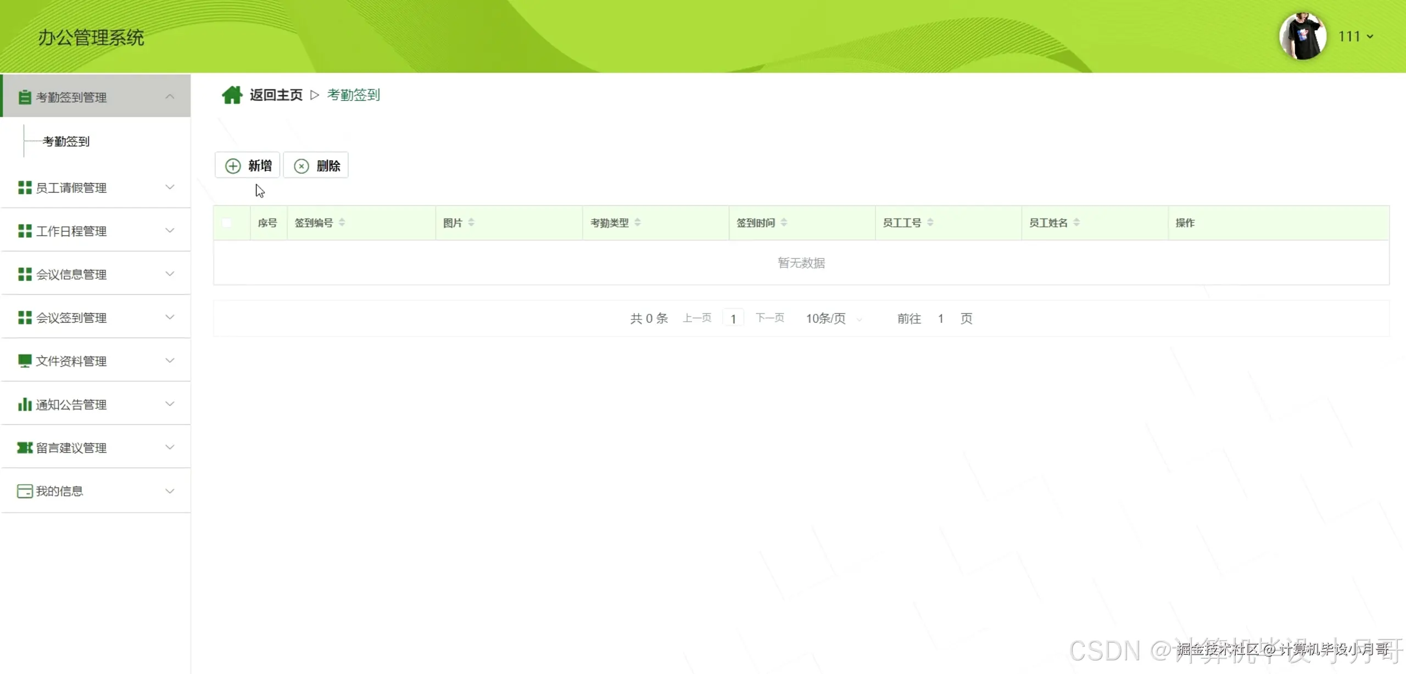Screen dimensions: 1406x674
Task: Click the bar chart icon beside 通知公告管理
Action: [24, 405]
